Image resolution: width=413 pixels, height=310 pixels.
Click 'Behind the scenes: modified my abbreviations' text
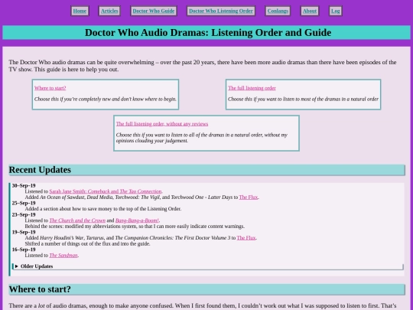(x=135, y=226)
